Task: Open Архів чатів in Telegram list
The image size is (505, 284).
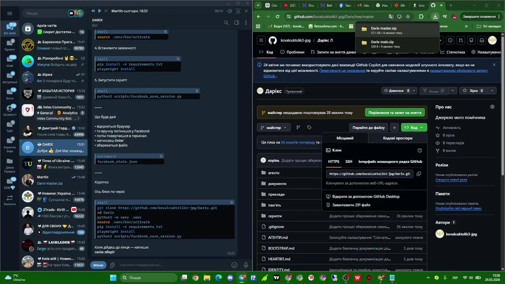Action: 53,28
